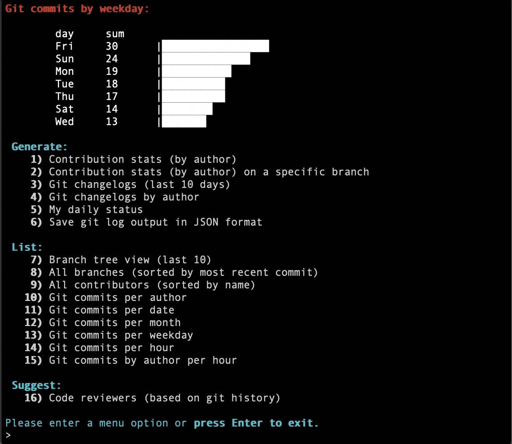Viewport: 512px width, 444px height.
Task: Choose Git commits per date
Action: (111, 310)
